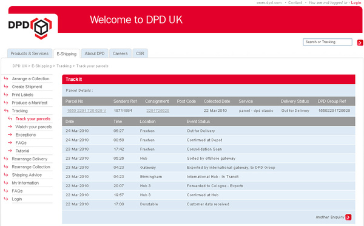The width and height of the screenshot is (364, 226).
Task: Select Tracking in sidebar
Action: [20, 111]
